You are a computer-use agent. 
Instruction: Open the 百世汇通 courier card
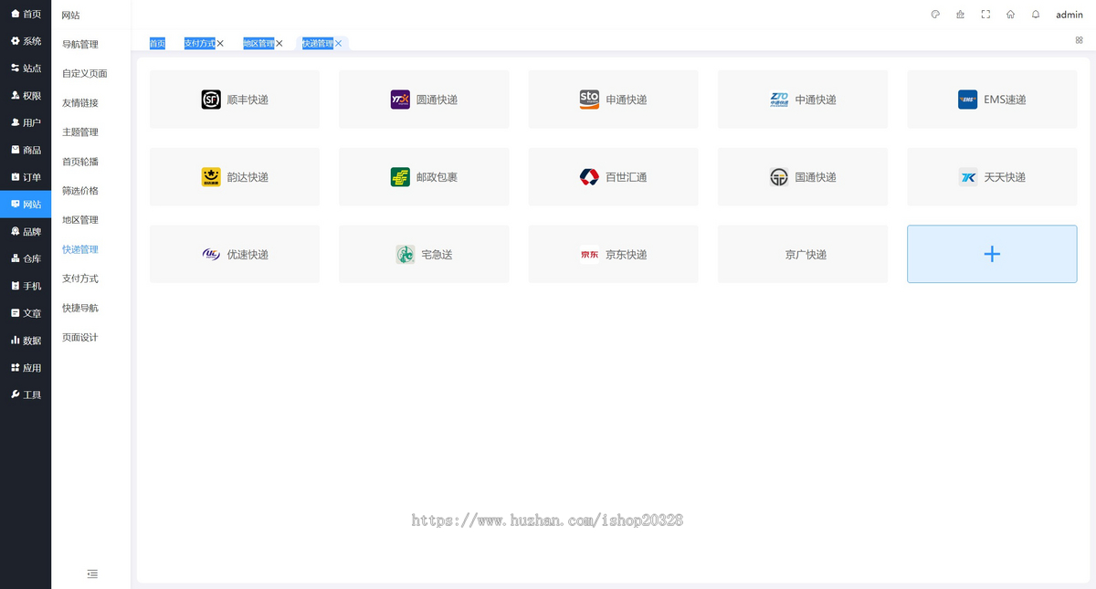coord(613,176)
